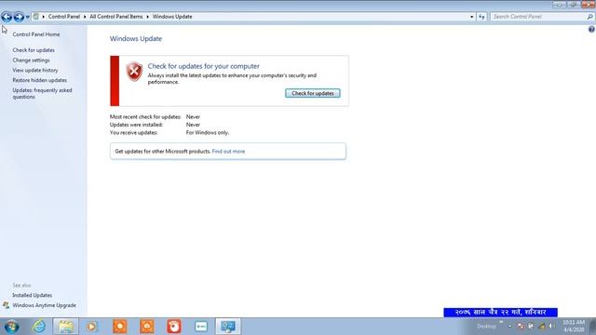This screenshot has height=335, width=596.
Task: Launch Internet Explorer from taskbar
Action: (39, 327)
